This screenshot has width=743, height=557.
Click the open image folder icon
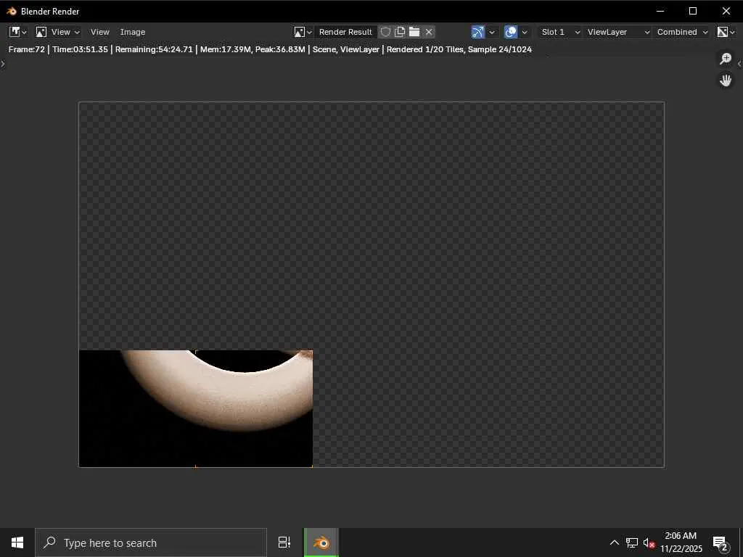pyautogui.click(x=414, y=32)
